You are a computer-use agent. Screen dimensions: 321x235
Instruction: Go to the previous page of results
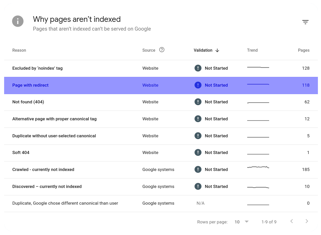[x=292, y=221]
